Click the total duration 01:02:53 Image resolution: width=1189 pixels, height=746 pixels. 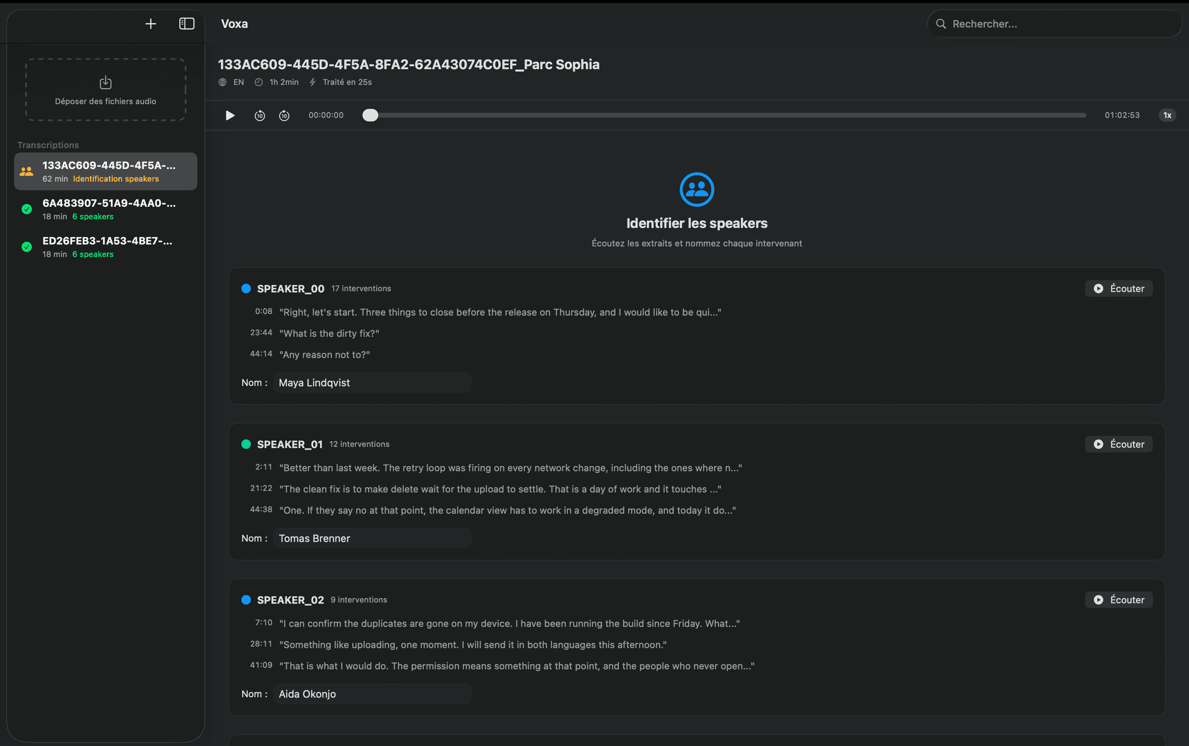1122,115
